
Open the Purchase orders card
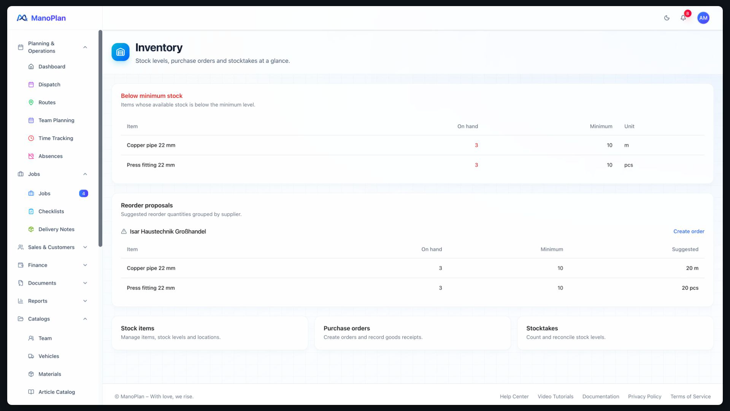[413, 333]
